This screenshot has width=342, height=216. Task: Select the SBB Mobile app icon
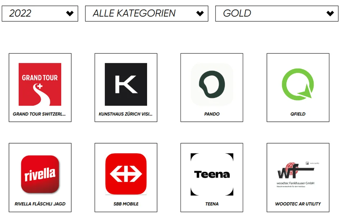click(x=126, y=174)
